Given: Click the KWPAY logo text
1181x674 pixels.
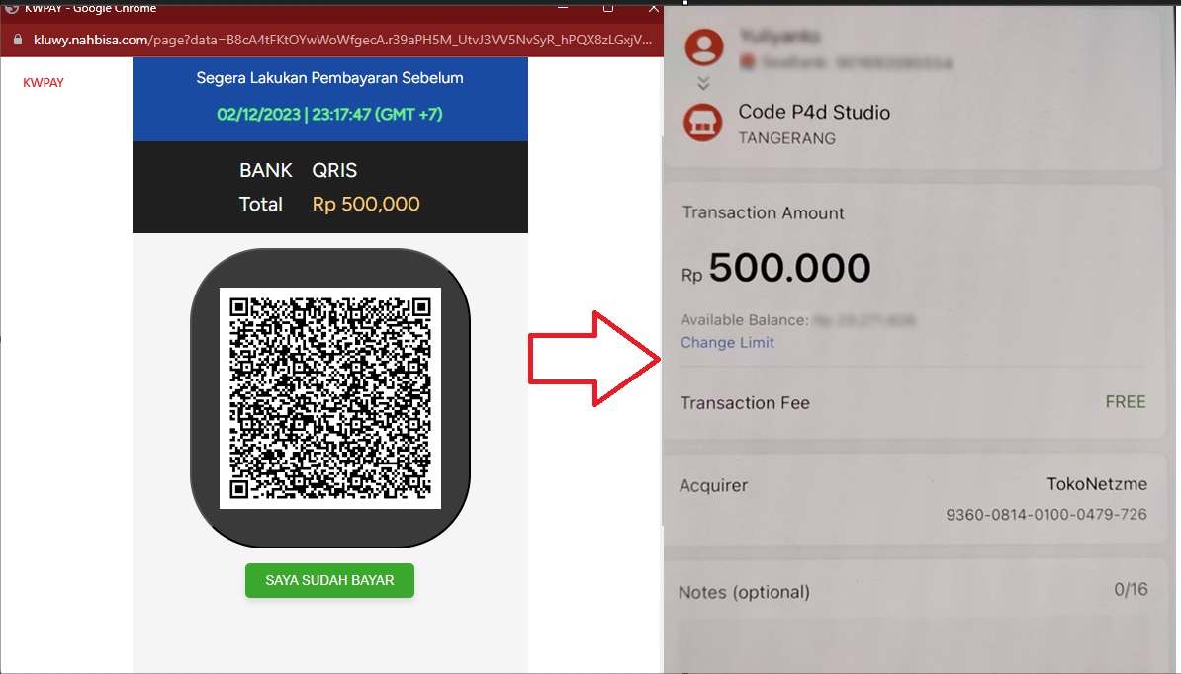Looking at the screenshot, I should click(x=43, y=83).
